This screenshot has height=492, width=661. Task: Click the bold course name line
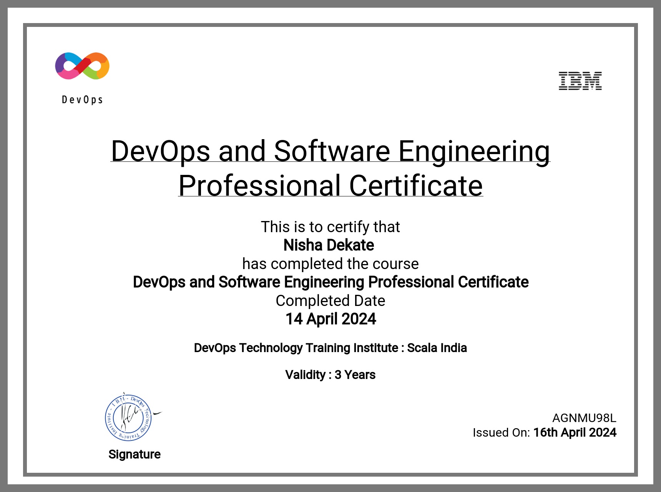[x=330, y=282]
